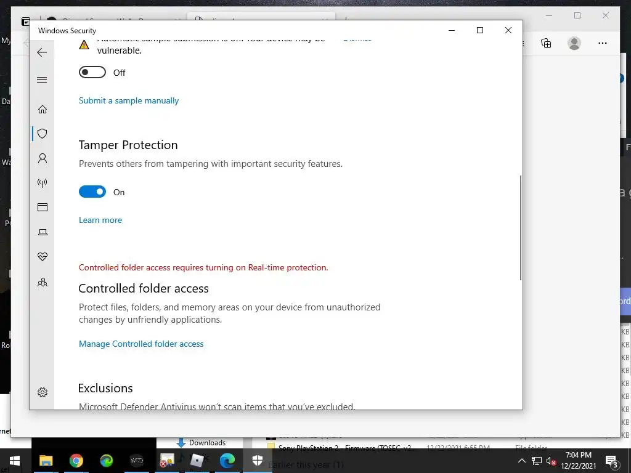Open Windows Security shield in taskbar

click(258, 461)
